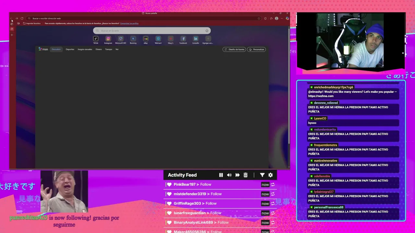Replay the lunarfreeguardian follow alert

pos(273,213)
